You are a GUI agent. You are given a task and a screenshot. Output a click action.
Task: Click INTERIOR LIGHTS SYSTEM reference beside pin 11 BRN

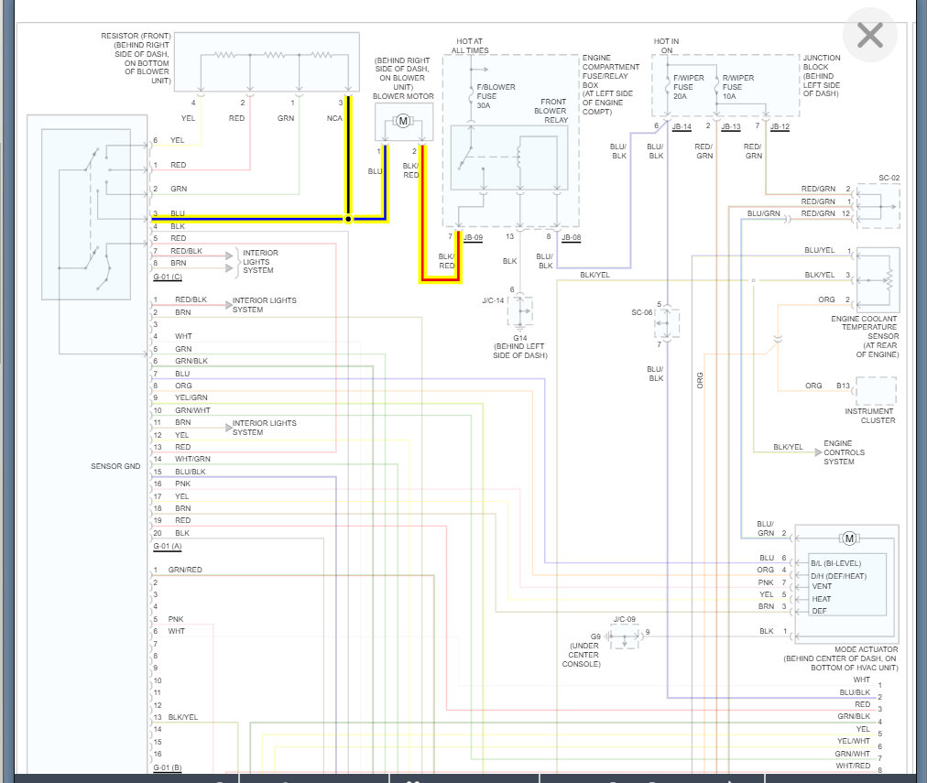click(264, 428)
